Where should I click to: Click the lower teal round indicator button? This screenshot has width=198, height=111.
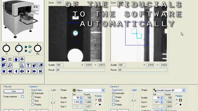(26, 51)
